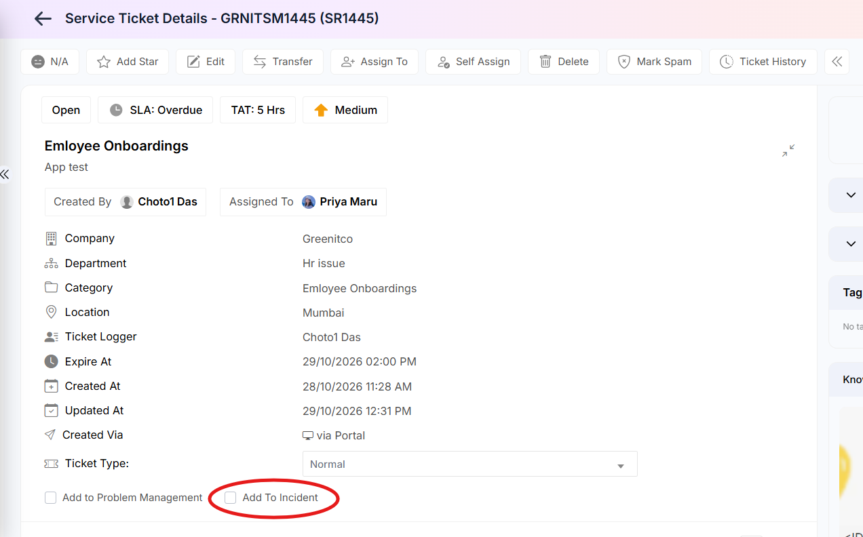
Task: Click the Created At calendar icon
Action: click(x=51, y=386)
